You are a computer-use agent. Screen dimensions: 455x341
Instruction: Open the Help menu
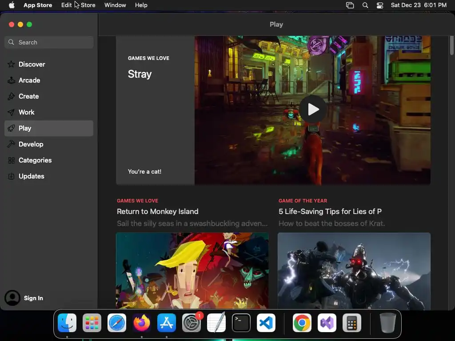[141, 5]
